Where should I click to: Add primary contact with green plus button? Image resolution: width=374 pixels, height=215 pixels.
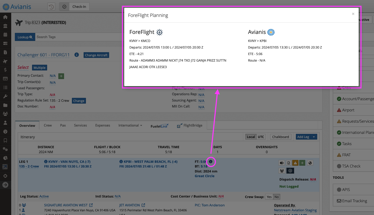(61, 76)
